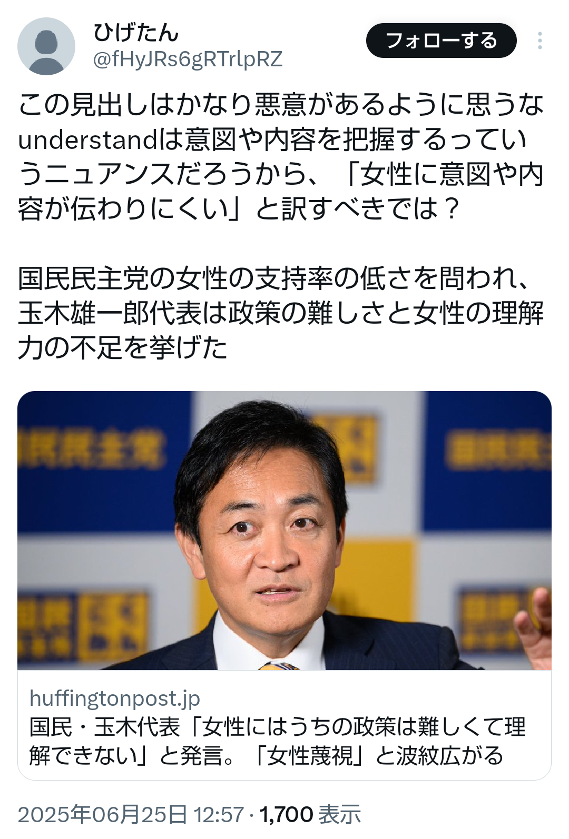Click the tweet line starting この見出しはかなり悪意
The width and height of the screenshot is (569, 839).
[281, 104]
